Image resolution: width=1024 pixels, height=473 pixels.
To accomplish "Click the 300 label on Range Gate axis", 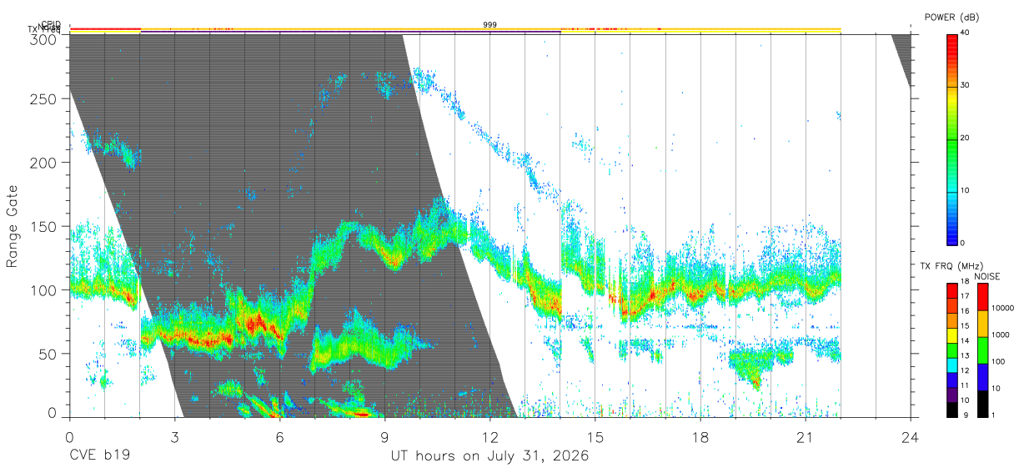I will [x=44, y=39].
